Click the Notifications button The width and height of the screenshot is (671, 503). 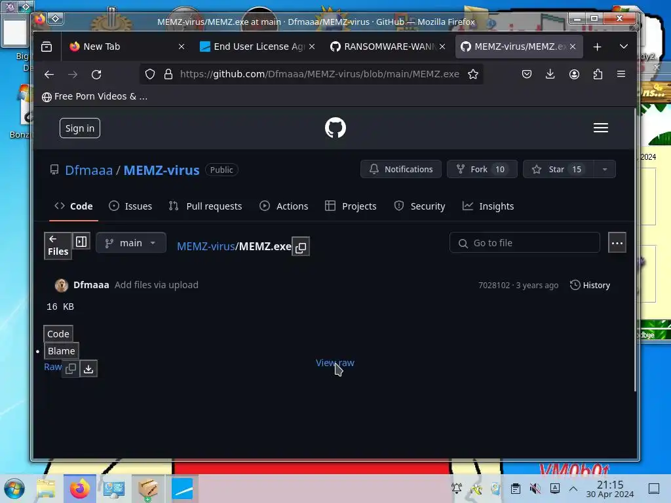[x=400, y=169]
